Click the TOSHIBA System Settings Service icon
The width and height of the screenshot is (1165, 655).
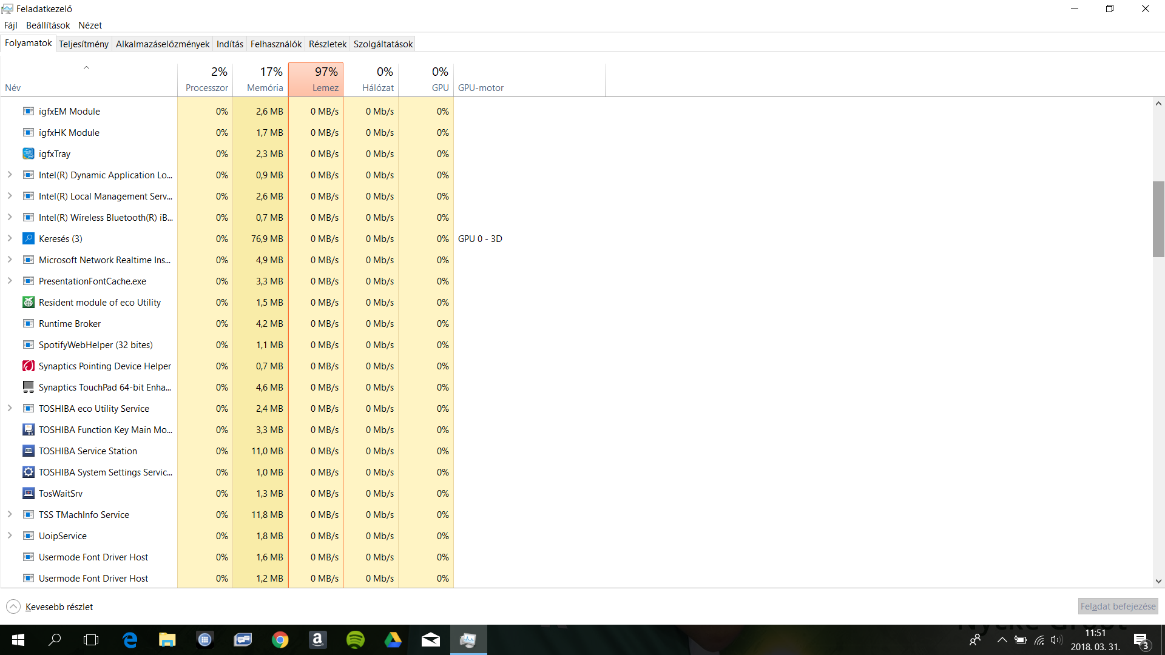tap(29, 472)
